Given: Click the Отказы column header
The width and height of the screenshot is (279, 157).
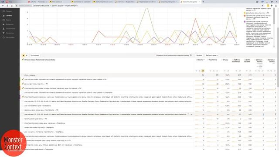Looking at the screenshot, I should tap(225, 60).
